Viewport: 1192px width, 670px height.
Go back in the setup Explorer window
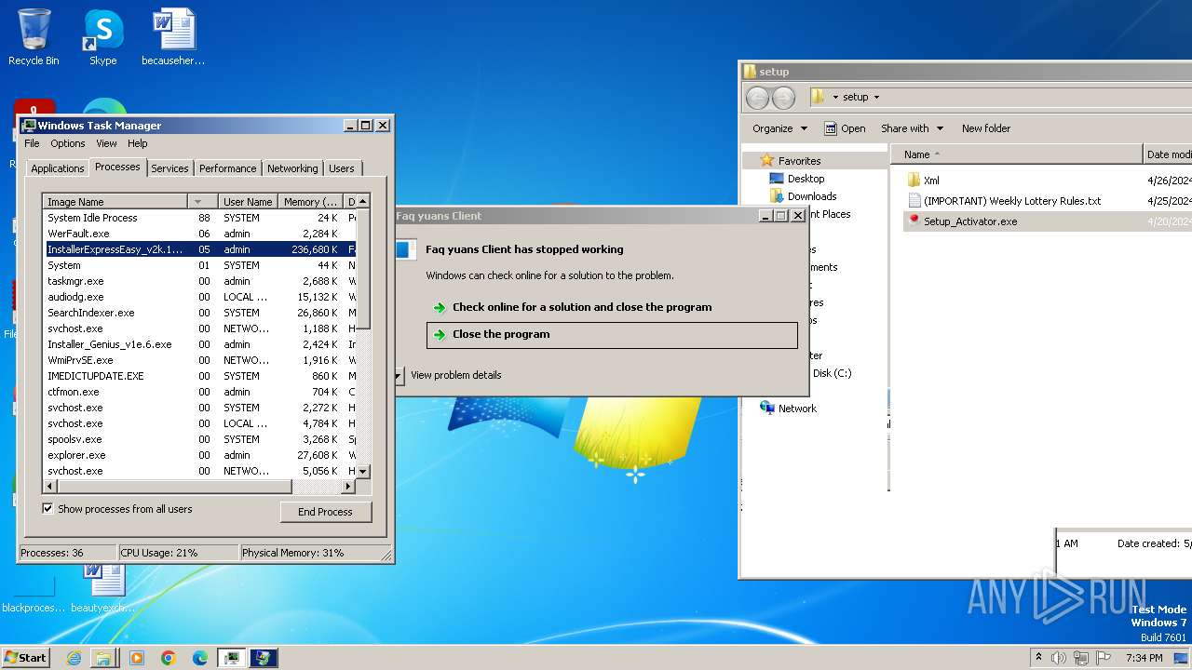click(758, 97)
